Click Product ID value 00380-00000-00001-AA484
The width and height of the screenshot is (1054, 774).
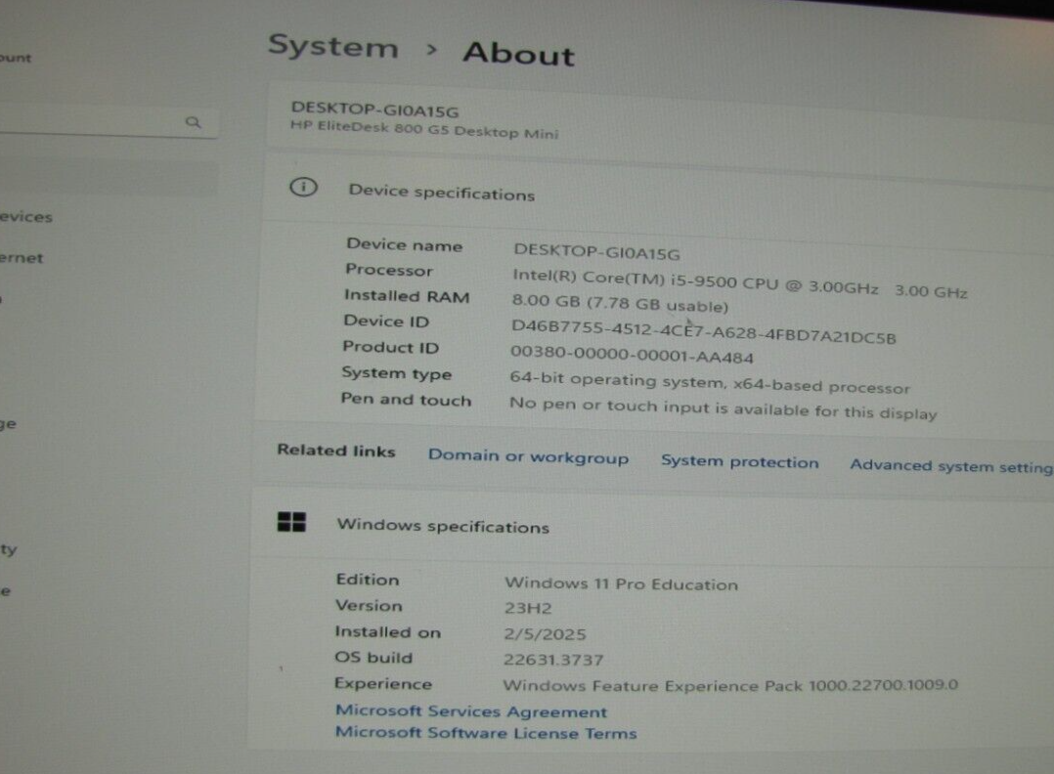(x=632, y=354)
